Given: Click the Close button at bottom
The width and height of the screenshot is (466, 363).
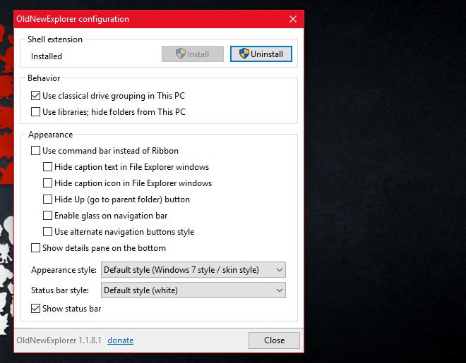Looking at the screenshot, I should point(274,340).
